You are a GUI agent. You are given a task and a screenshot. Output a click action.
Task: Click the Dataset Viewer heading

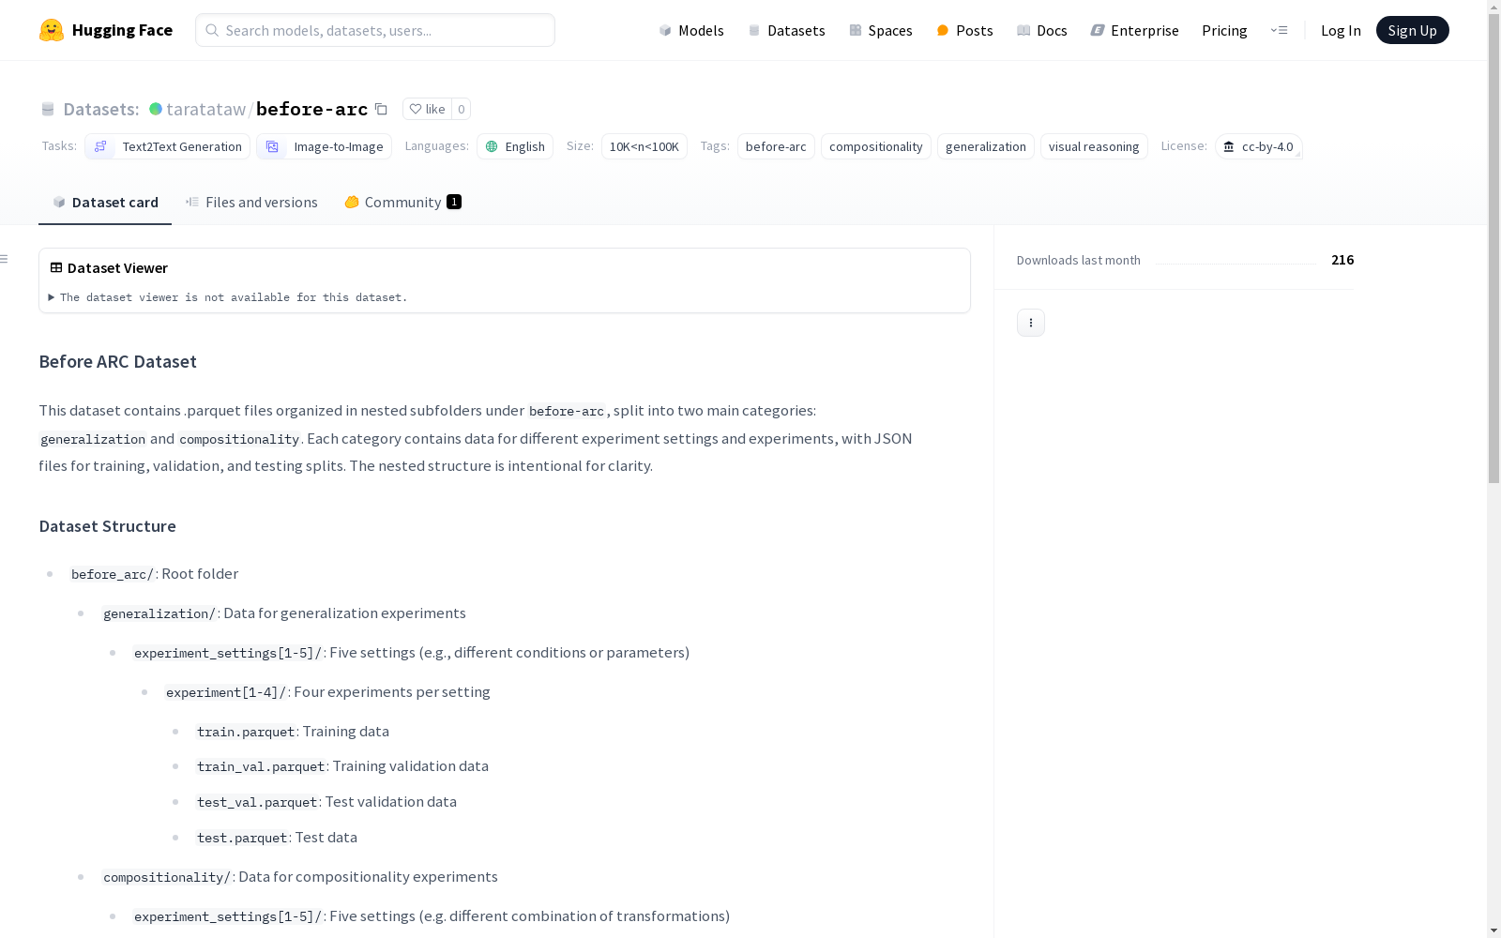coord(117,268)
